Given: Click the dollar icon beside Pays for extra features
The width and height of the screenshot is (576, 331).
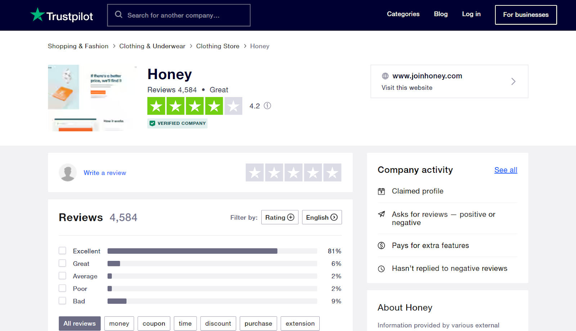Looking at the screenshot, I should click(x=381, y=245).
